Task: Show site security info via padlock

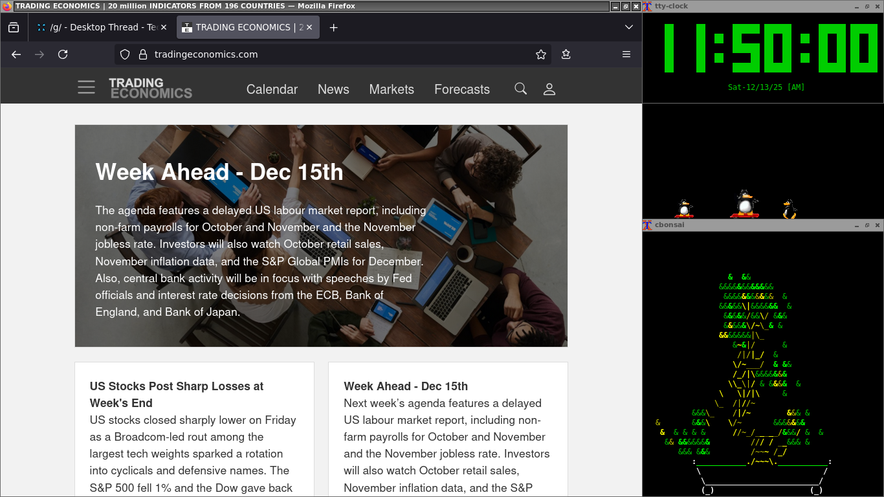Action: pyautogui.click(x=143, y=54)
